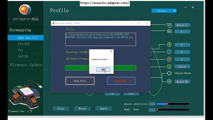The width and height of the screenshot is (213, 120).
Task: Click the Dead Zone slider
Action: 173,110
